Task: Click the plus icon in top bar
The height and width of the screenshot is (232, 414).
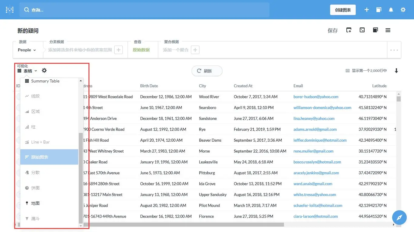Action: click(367, 10)
